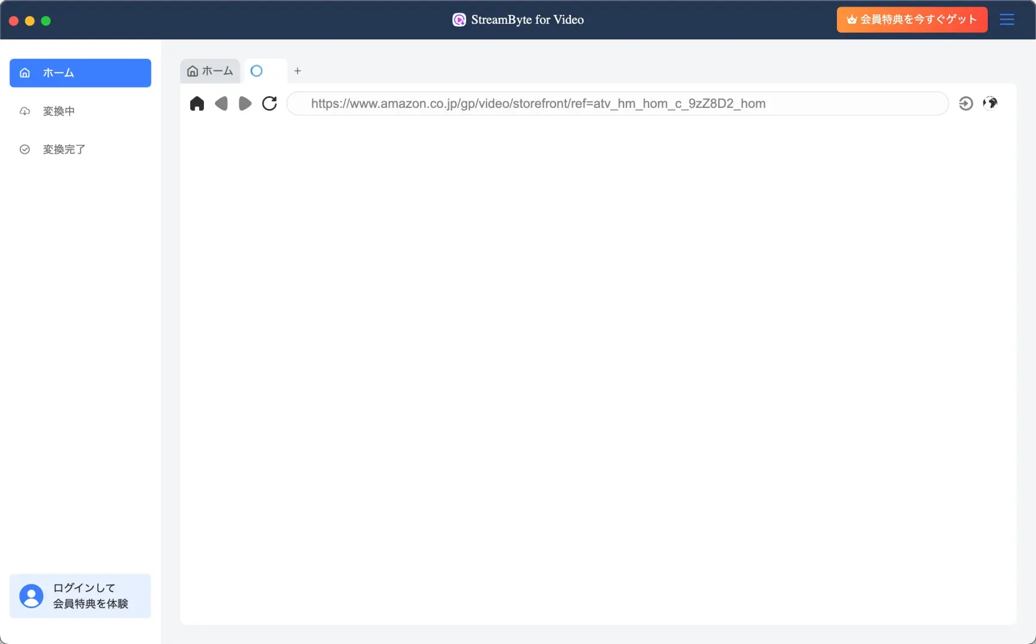Click the checkmark icon beside 変換完了
The width and height of the screenshot is (1036, 644).
point(24,149)
